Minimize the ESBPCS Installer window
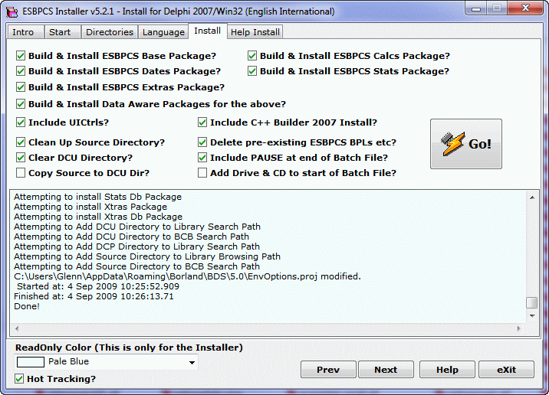The image size is (549, 395). (476, 8)
